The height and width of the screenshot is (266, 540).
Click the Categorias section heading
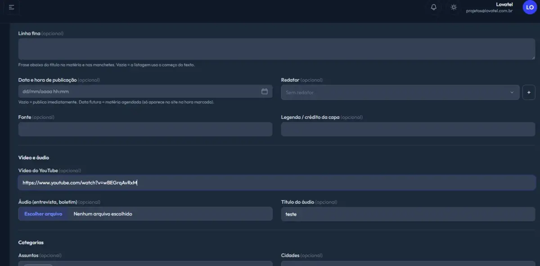pyautogui.click(x=31, y=242)
